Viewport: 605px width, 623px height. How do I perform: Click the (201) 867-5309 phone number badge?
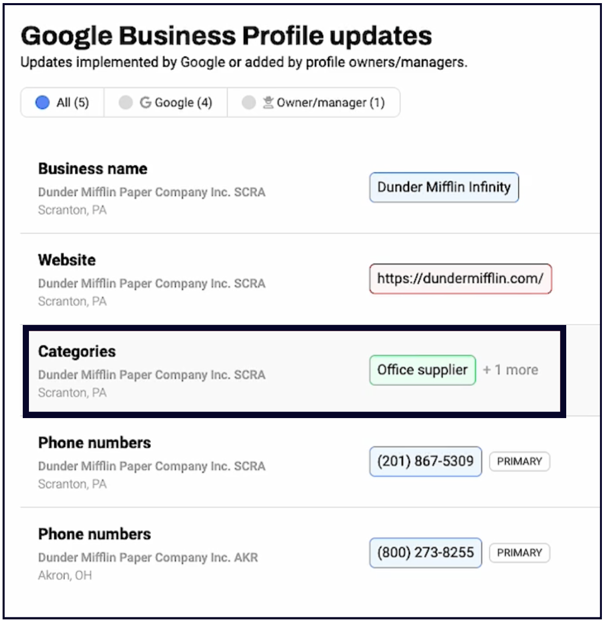pos(425,461)
